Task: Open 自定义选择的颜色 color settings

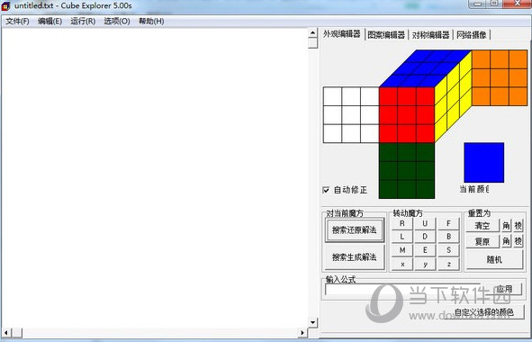Action: tap(484, 311)
